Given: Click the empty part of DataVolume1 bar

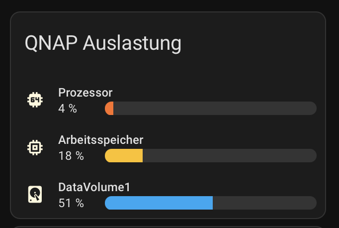Looking at the screenshot, I should coord(264,203).
